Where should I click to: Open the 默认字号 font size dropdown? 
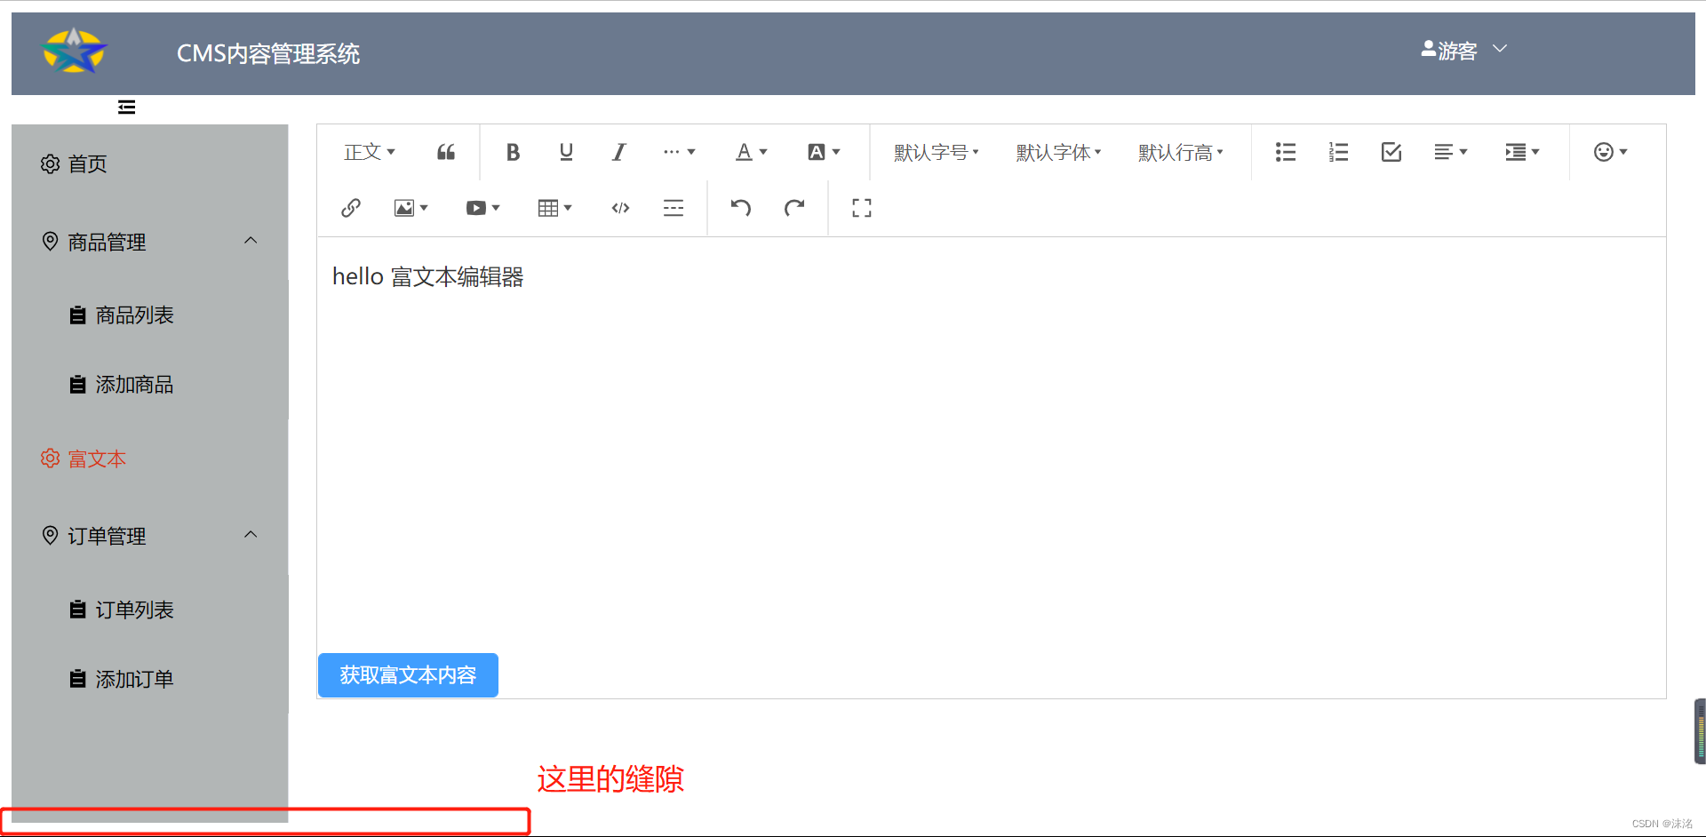(x=936, y=152)
